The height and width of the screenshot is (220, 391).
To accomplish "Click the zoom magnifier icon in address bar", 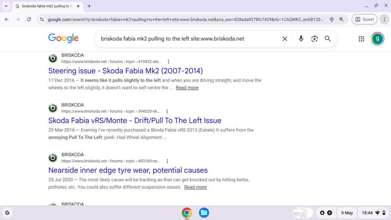I will [x=341, y=19].
